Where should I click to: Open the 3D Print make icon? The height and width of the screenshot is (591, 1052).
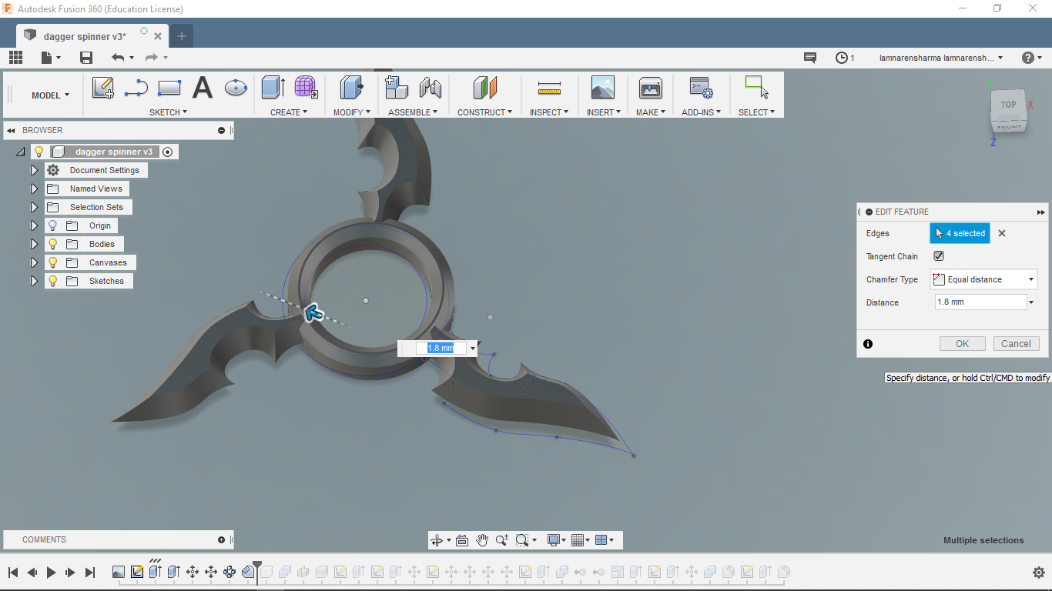click(x=650, y=88)
